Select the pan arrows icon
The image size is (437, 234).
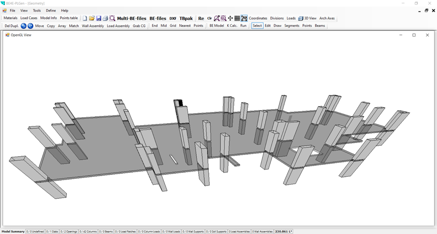[230, 18]
